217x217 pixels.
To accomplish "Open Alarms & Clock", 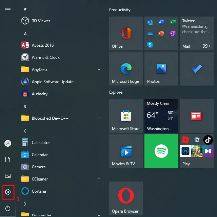I will tap(61, 57).
